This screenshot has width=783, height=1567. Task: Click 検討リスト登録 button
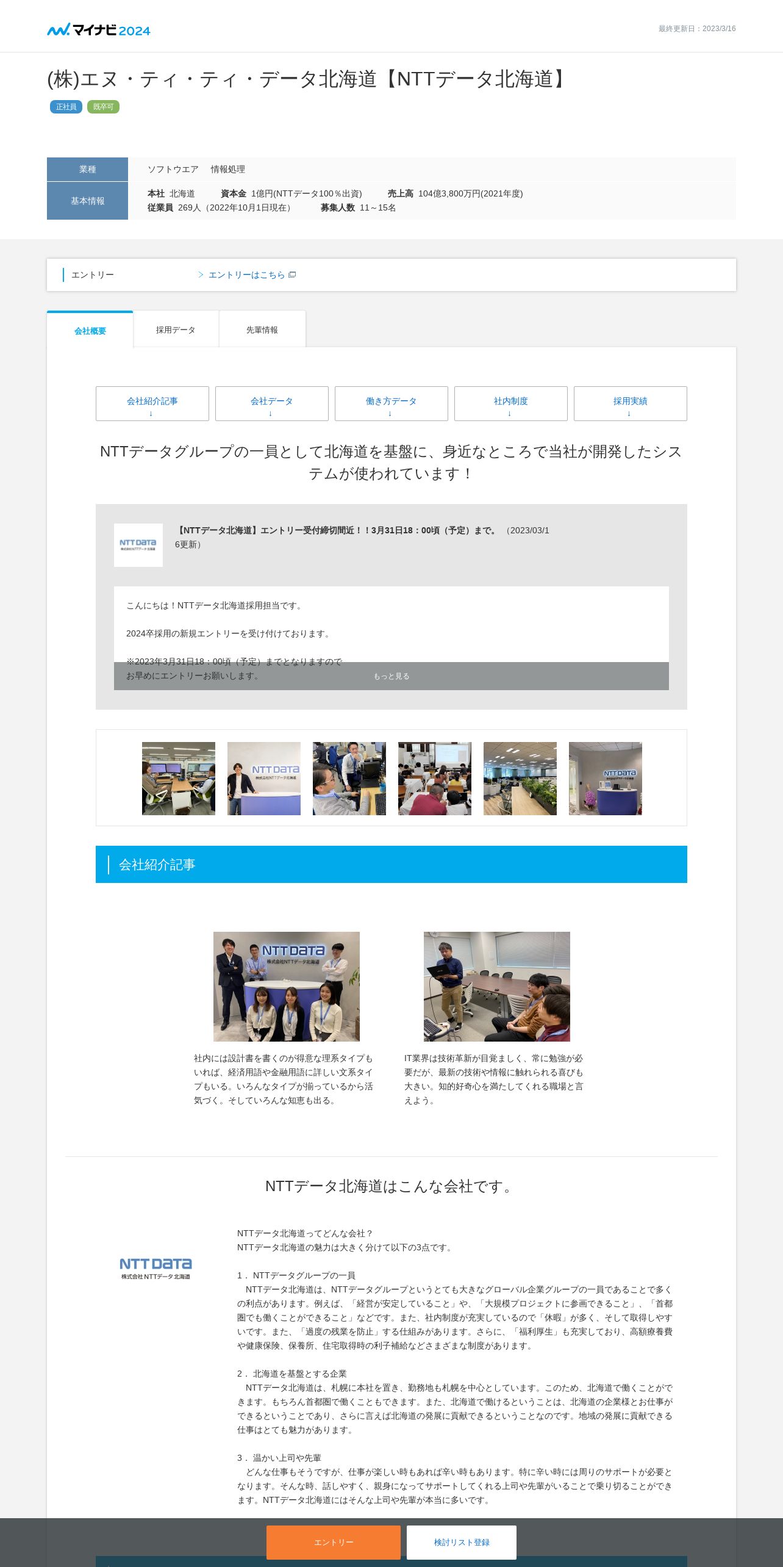462,1542
